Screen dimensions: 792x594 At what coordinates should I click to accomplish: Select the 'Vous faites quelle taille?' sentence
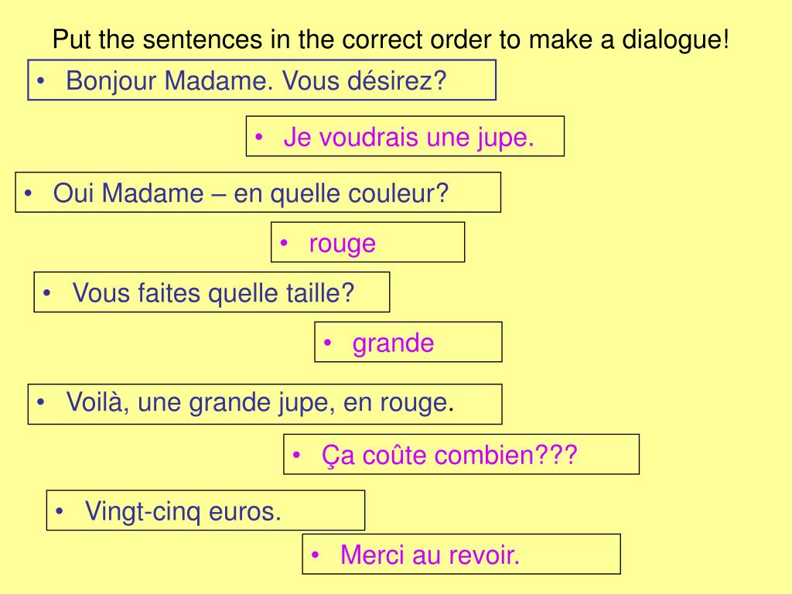point(212,293)
